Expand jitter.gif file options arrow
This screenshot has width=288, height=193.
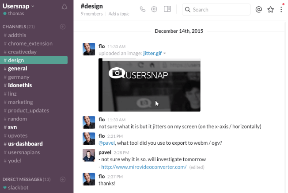[165, 54]
